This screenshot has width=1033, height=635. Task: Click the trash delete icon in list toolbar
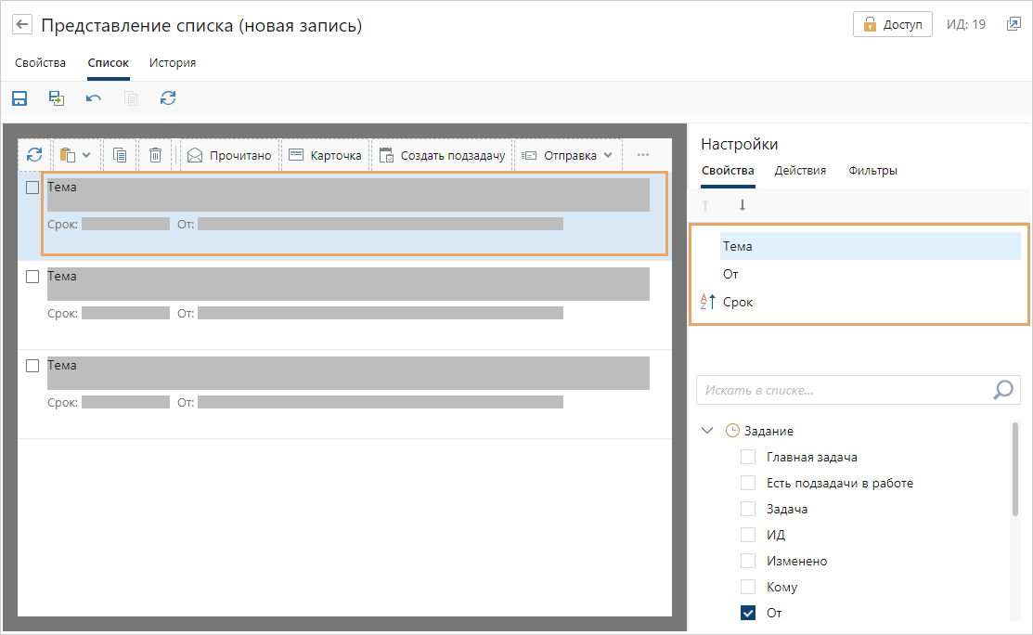pyautogui.click(x=156, y=155)
